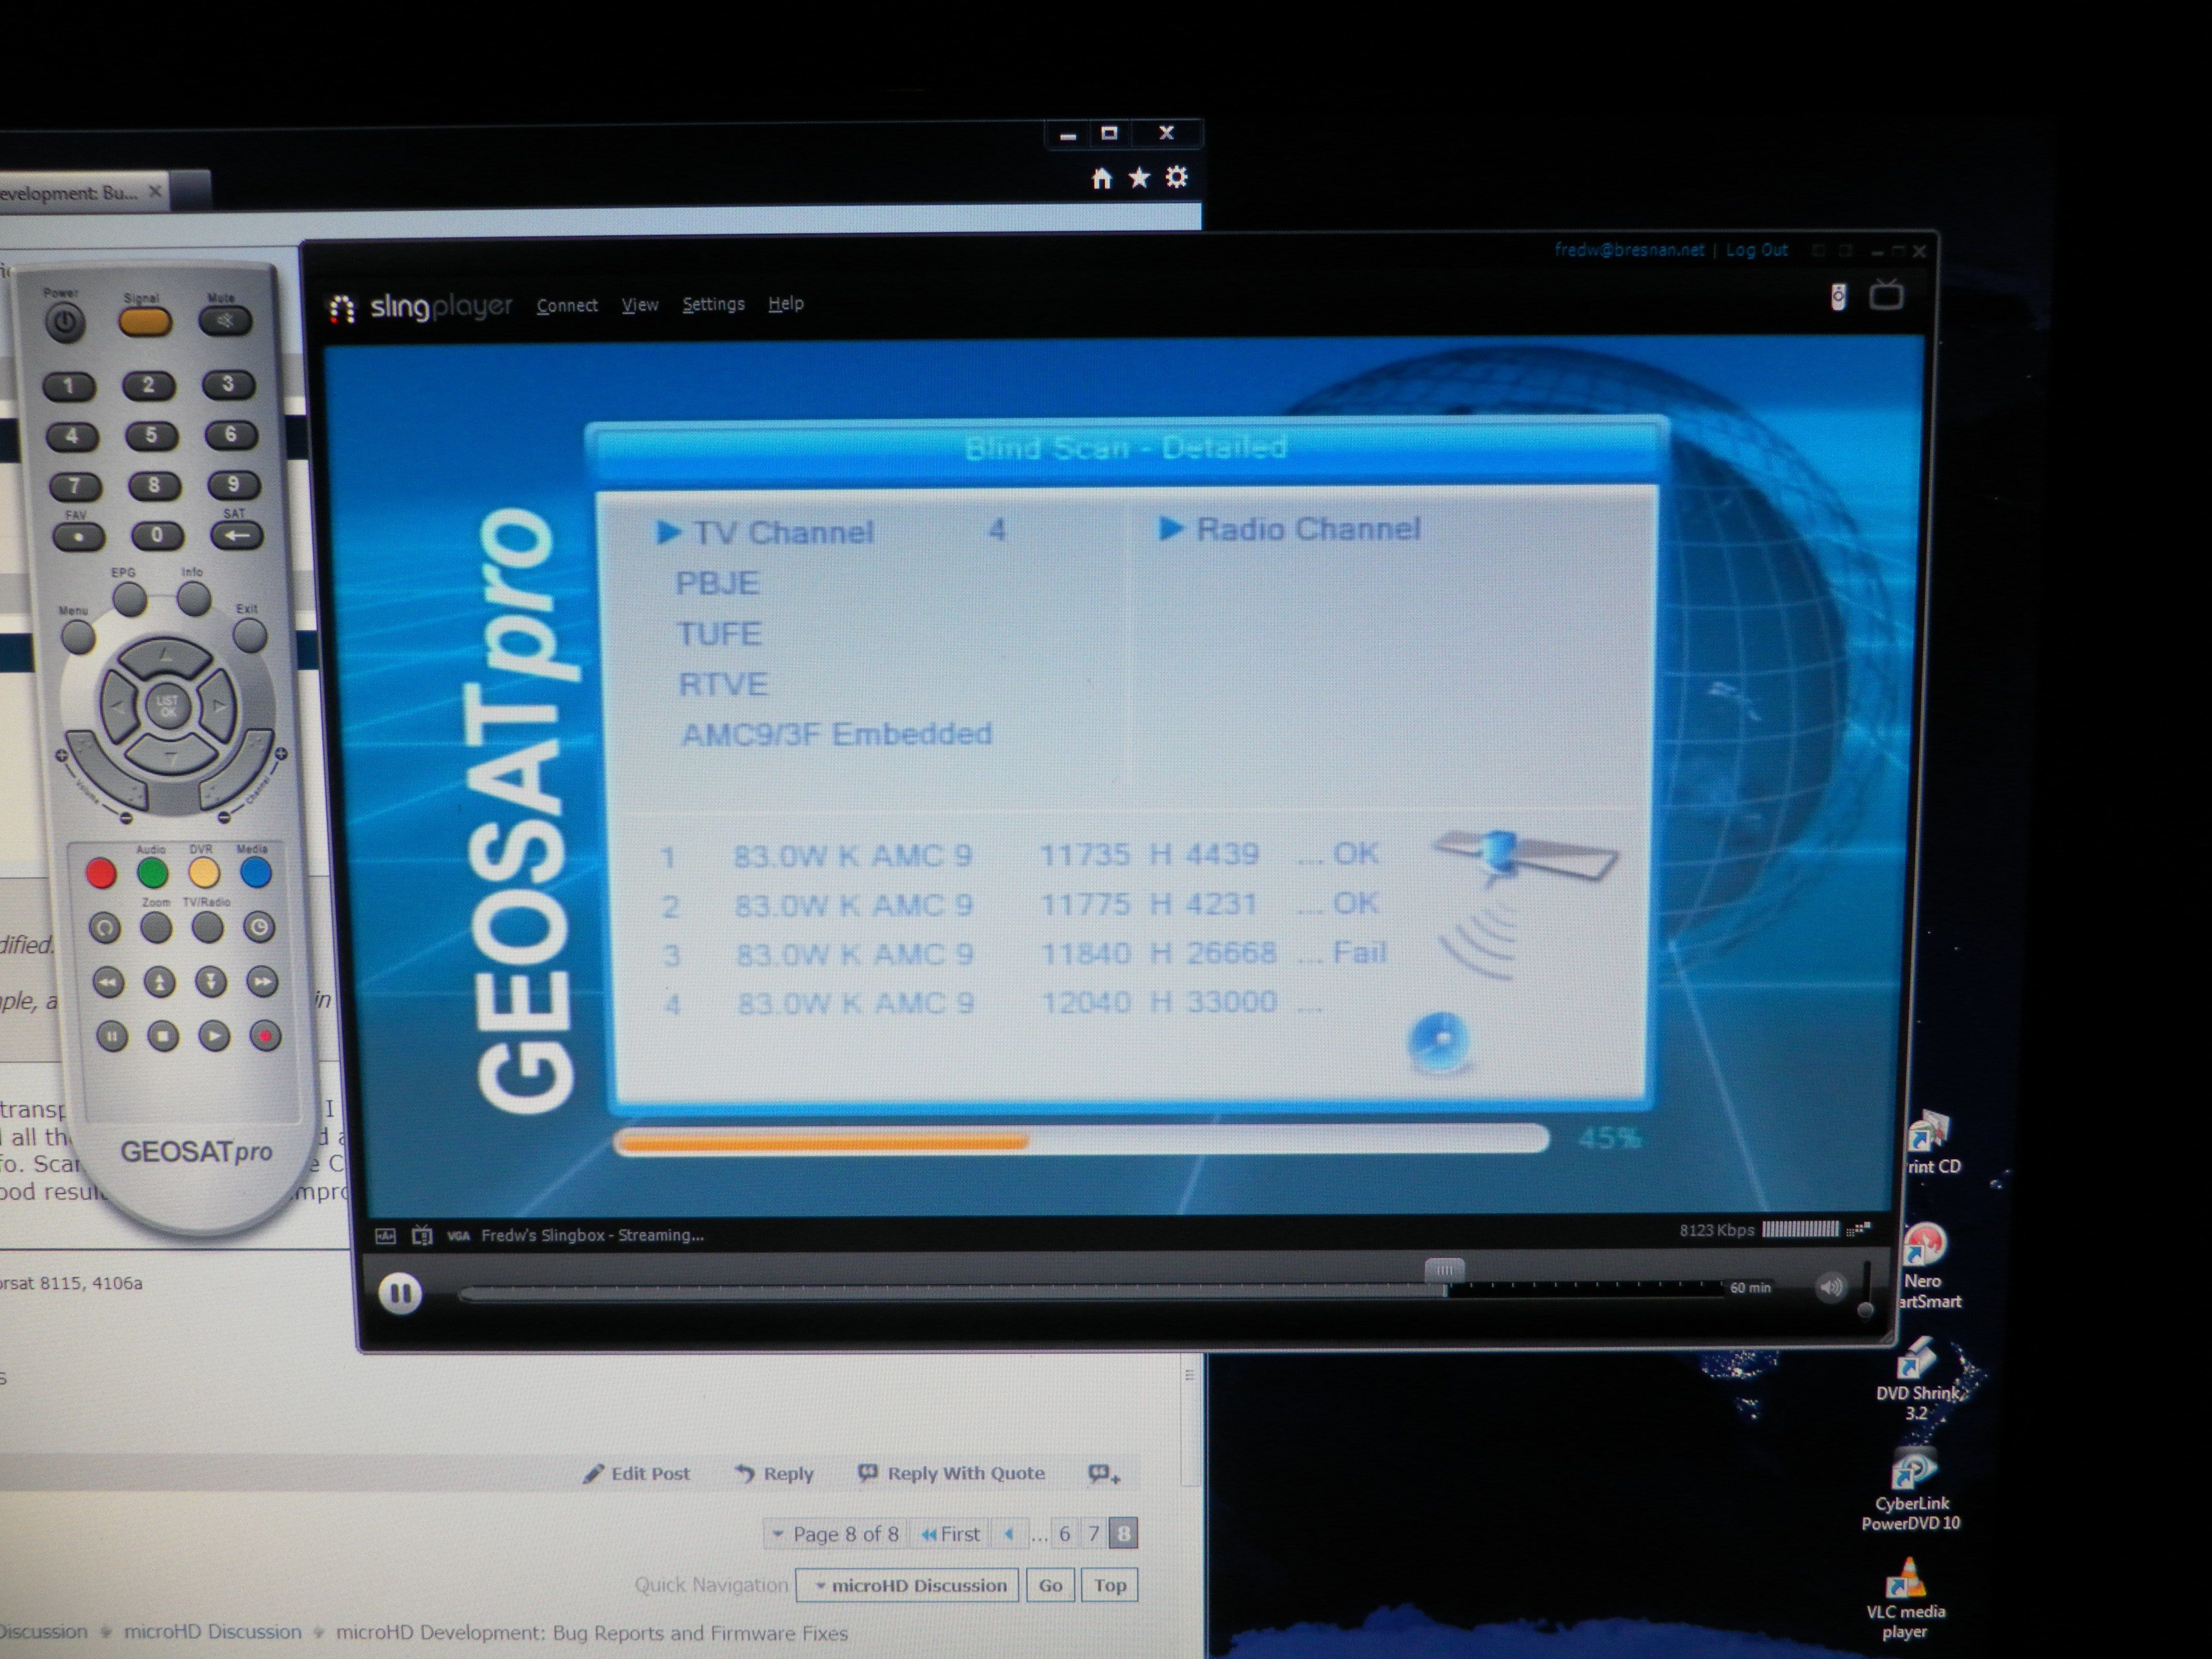Click the First page link in pagination
The width and height of the screenshot is (2212, 1659).
click(x=951, y=1534)
